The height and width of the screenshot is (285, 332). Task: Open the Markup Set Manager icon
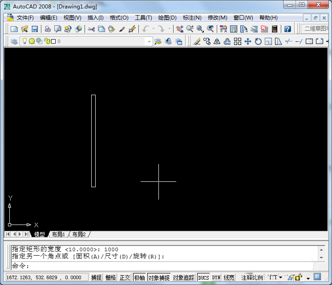tap(264, 29)
